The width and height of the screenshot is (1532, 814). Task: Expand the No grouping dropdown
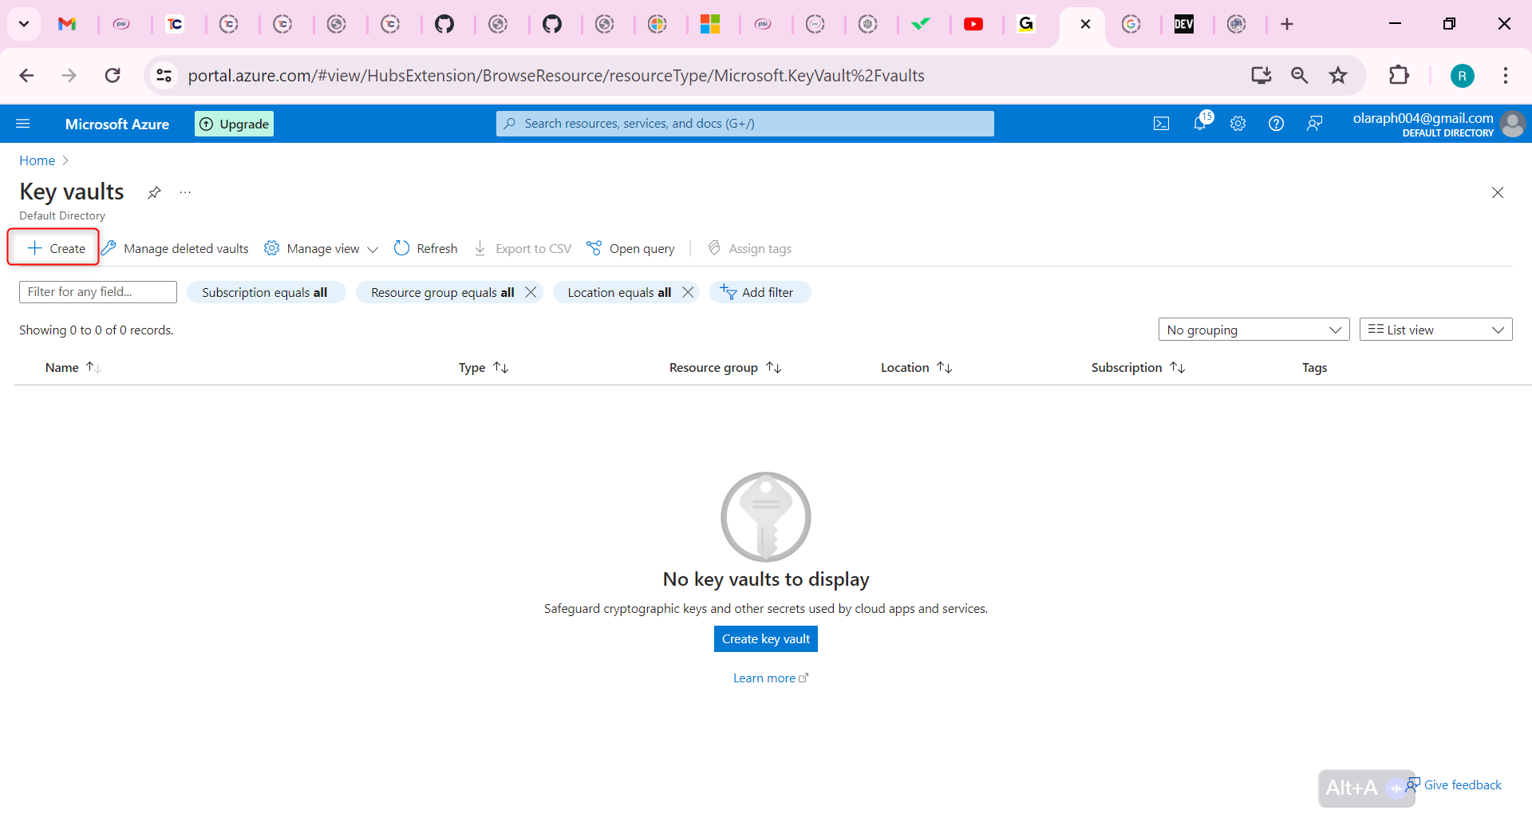click(1254, 330)
